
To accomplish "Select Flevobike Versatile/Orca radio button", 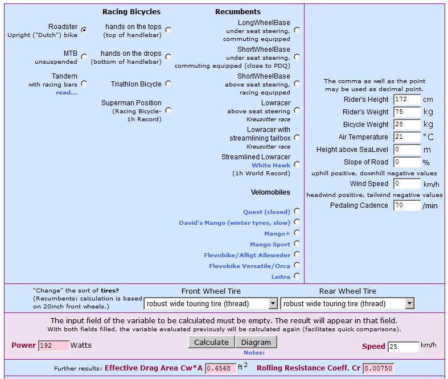I will click(297, 265).
